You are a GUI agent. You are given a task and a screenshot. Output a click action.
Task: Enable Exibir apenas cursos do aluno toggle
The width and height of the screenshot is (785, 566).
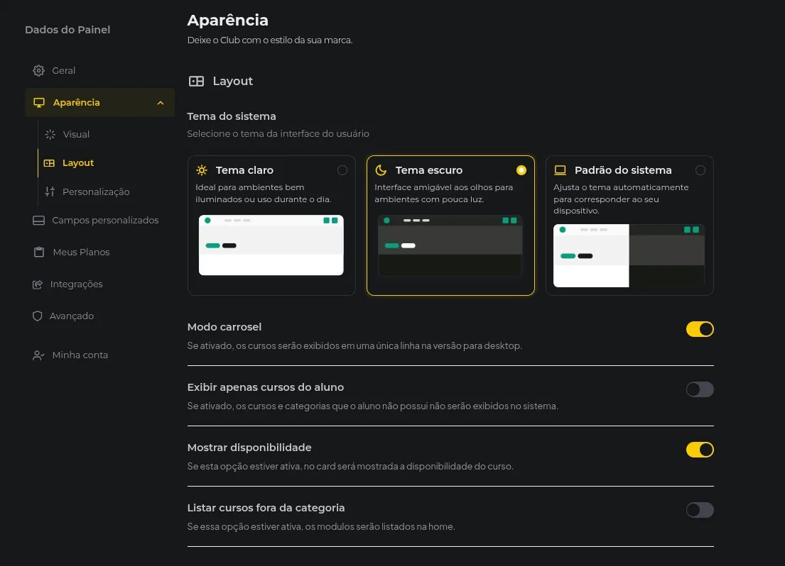click(x=700, y=389)
